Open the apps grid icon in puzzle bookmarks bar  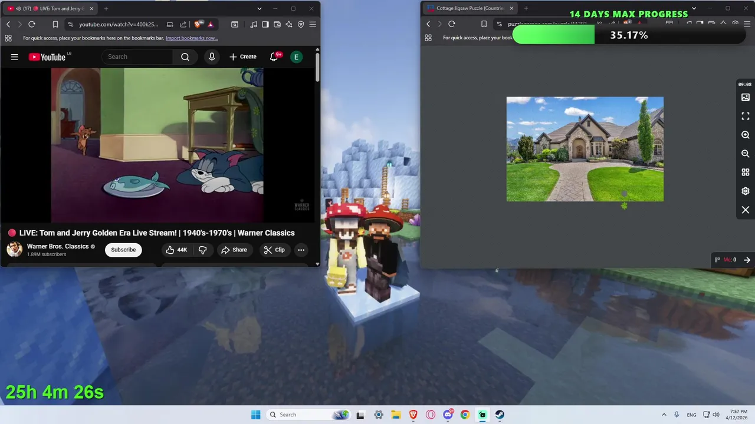tap(428, 38)
